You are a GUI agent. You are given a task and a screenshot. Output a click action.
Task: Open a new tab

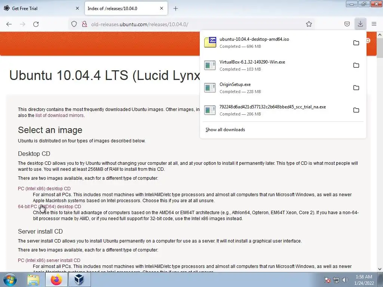click(175, 9)
